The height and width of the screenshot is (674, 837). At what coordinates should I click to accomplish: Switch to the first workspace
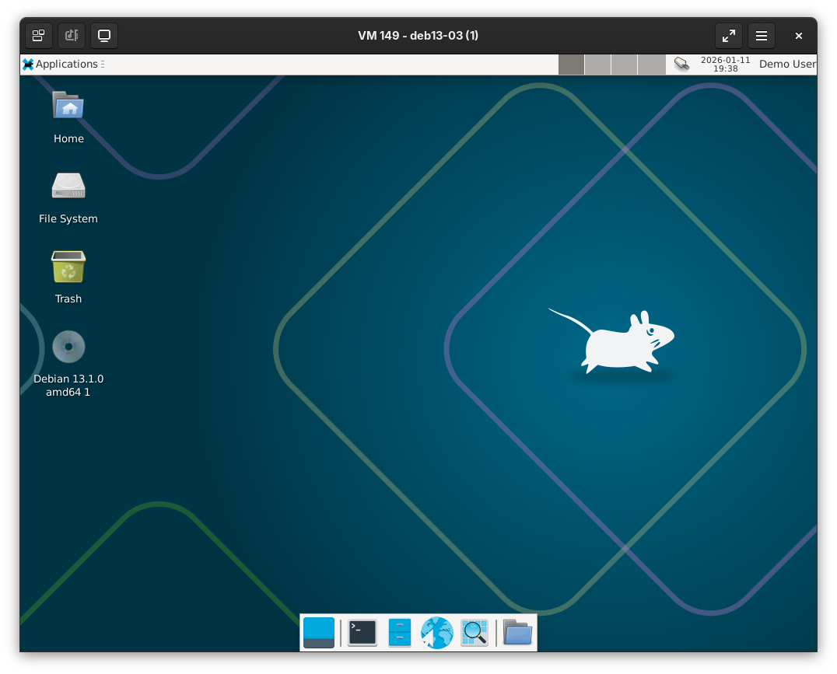click(x=572, y=65)
